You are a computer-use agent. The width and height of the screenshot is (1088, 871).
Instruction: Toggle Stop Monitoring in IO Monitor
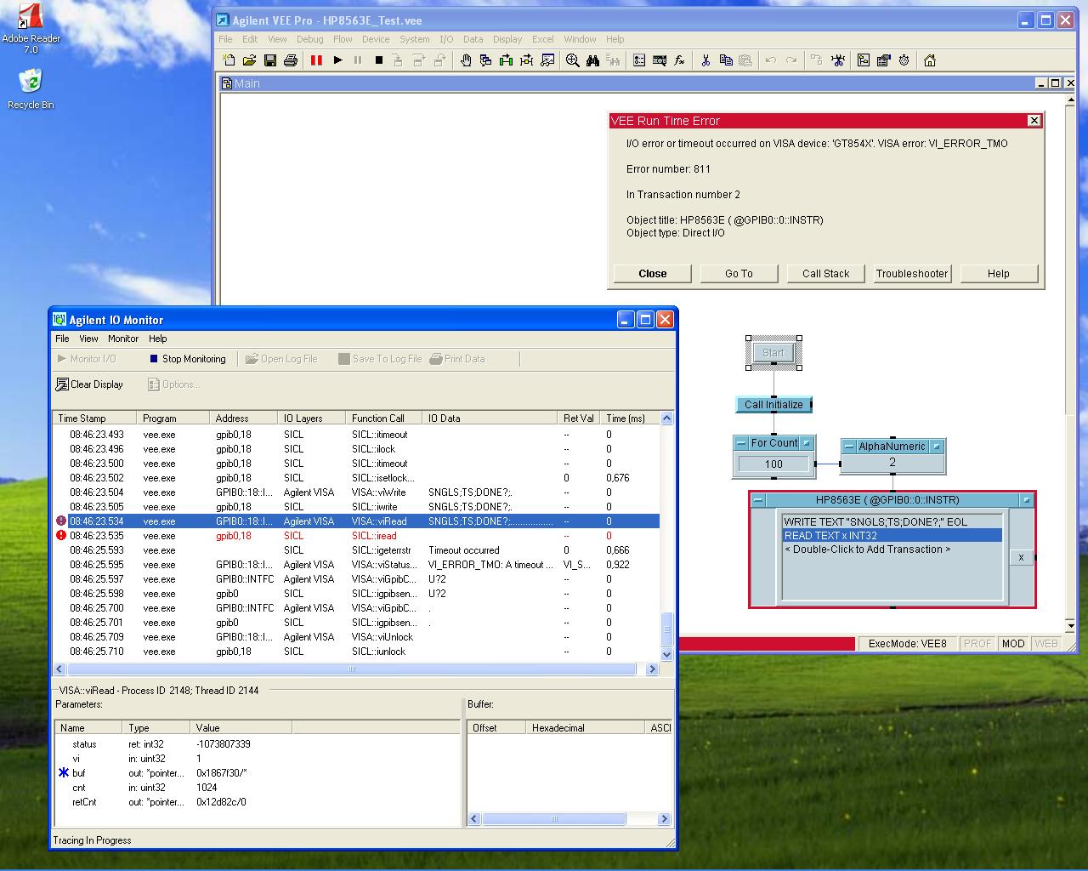pyautogui.click(x=187, y=359)
